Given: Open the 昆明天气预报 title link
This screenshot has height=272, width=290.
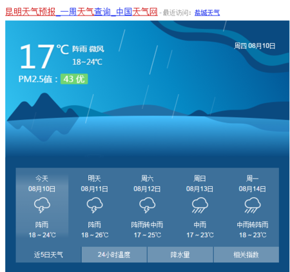Looking at the screenshot, I should tap(81, 12).
